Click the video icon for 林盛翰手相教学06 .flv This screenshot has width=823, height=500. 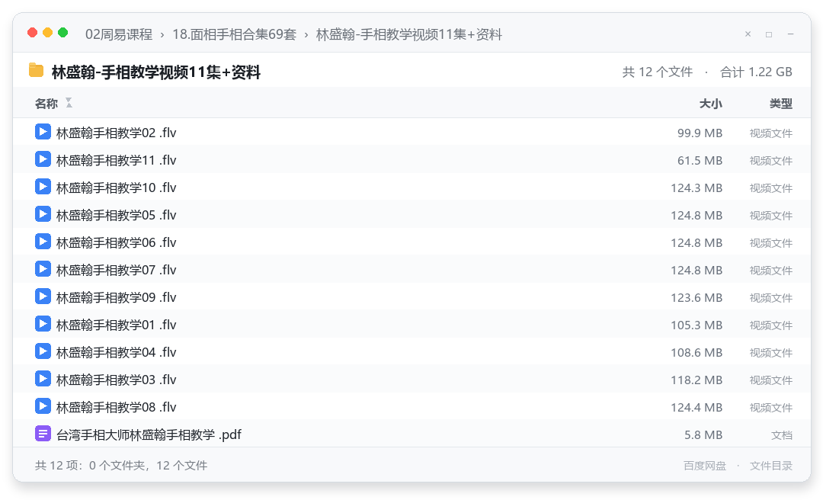(x=43, y=242)
